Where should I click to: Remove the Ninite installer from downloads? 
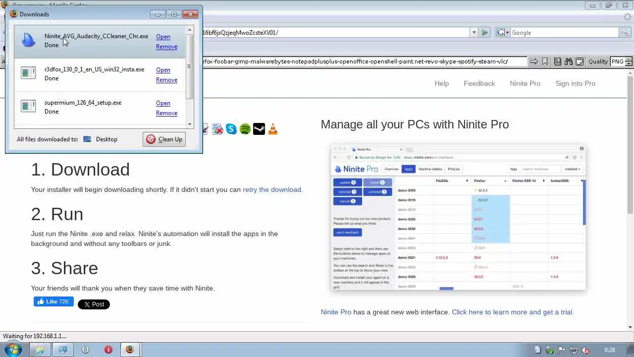coord(166,47)
